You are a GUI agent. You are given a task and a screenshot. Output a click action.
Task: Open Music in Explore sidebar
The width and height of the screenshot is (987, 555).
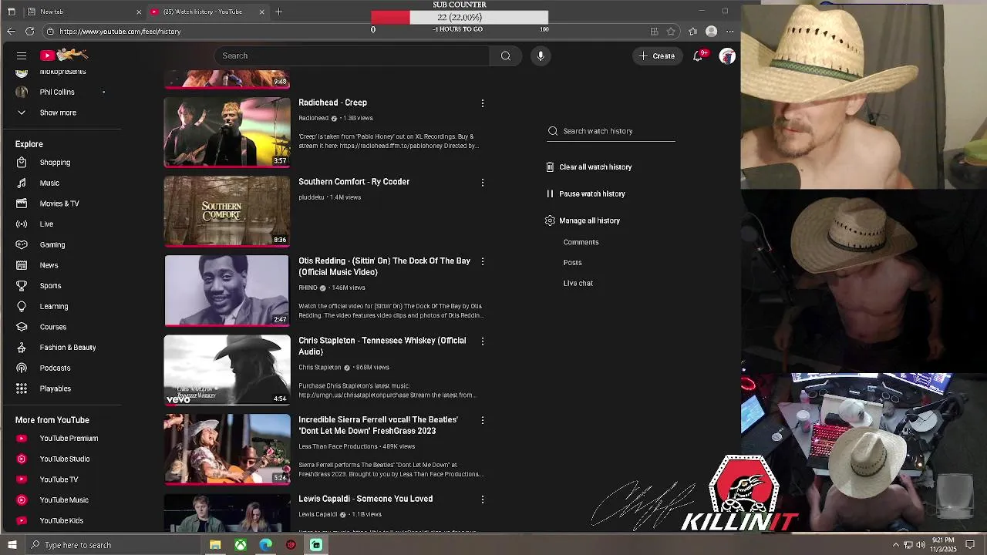tap(49, 183)
